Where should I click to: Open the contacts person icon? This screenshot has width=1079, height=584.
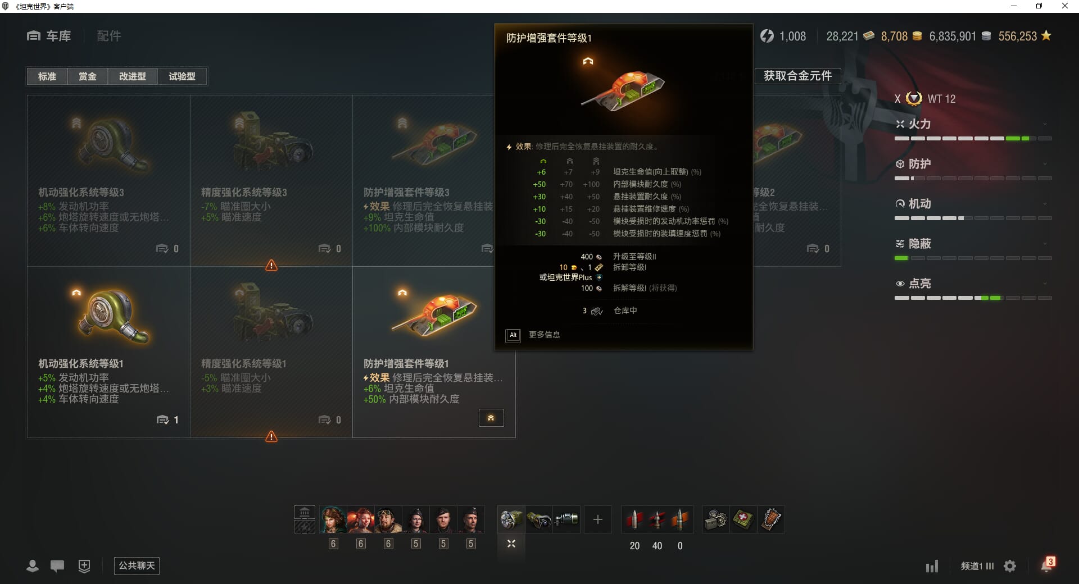[x=33, y=566]
